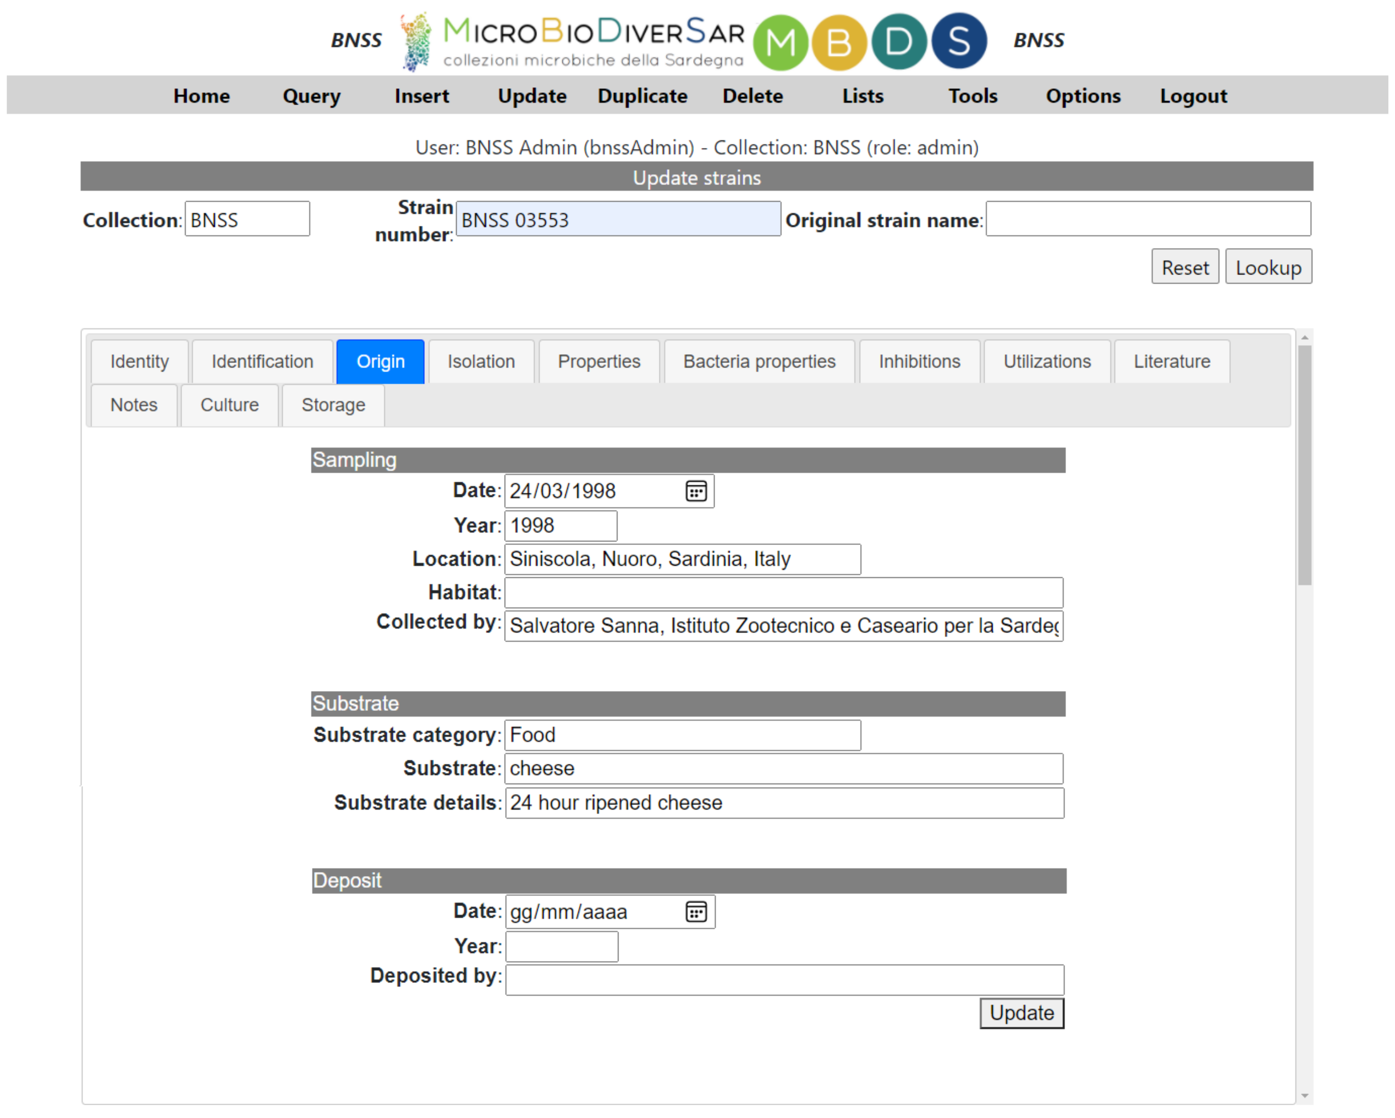Click the Update button below Deposit
Viewport: 1395px width, 1118px height.
click(x=1021, y=1012)
